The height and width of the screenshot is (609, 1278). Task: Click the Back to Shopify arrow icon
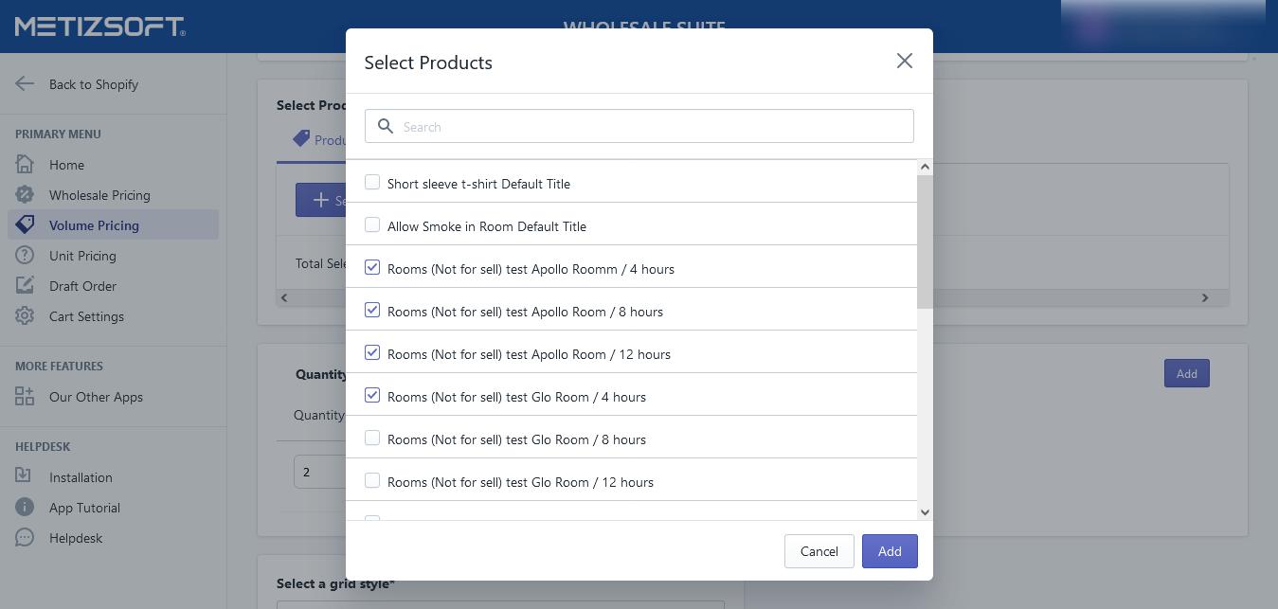[25, 84]
